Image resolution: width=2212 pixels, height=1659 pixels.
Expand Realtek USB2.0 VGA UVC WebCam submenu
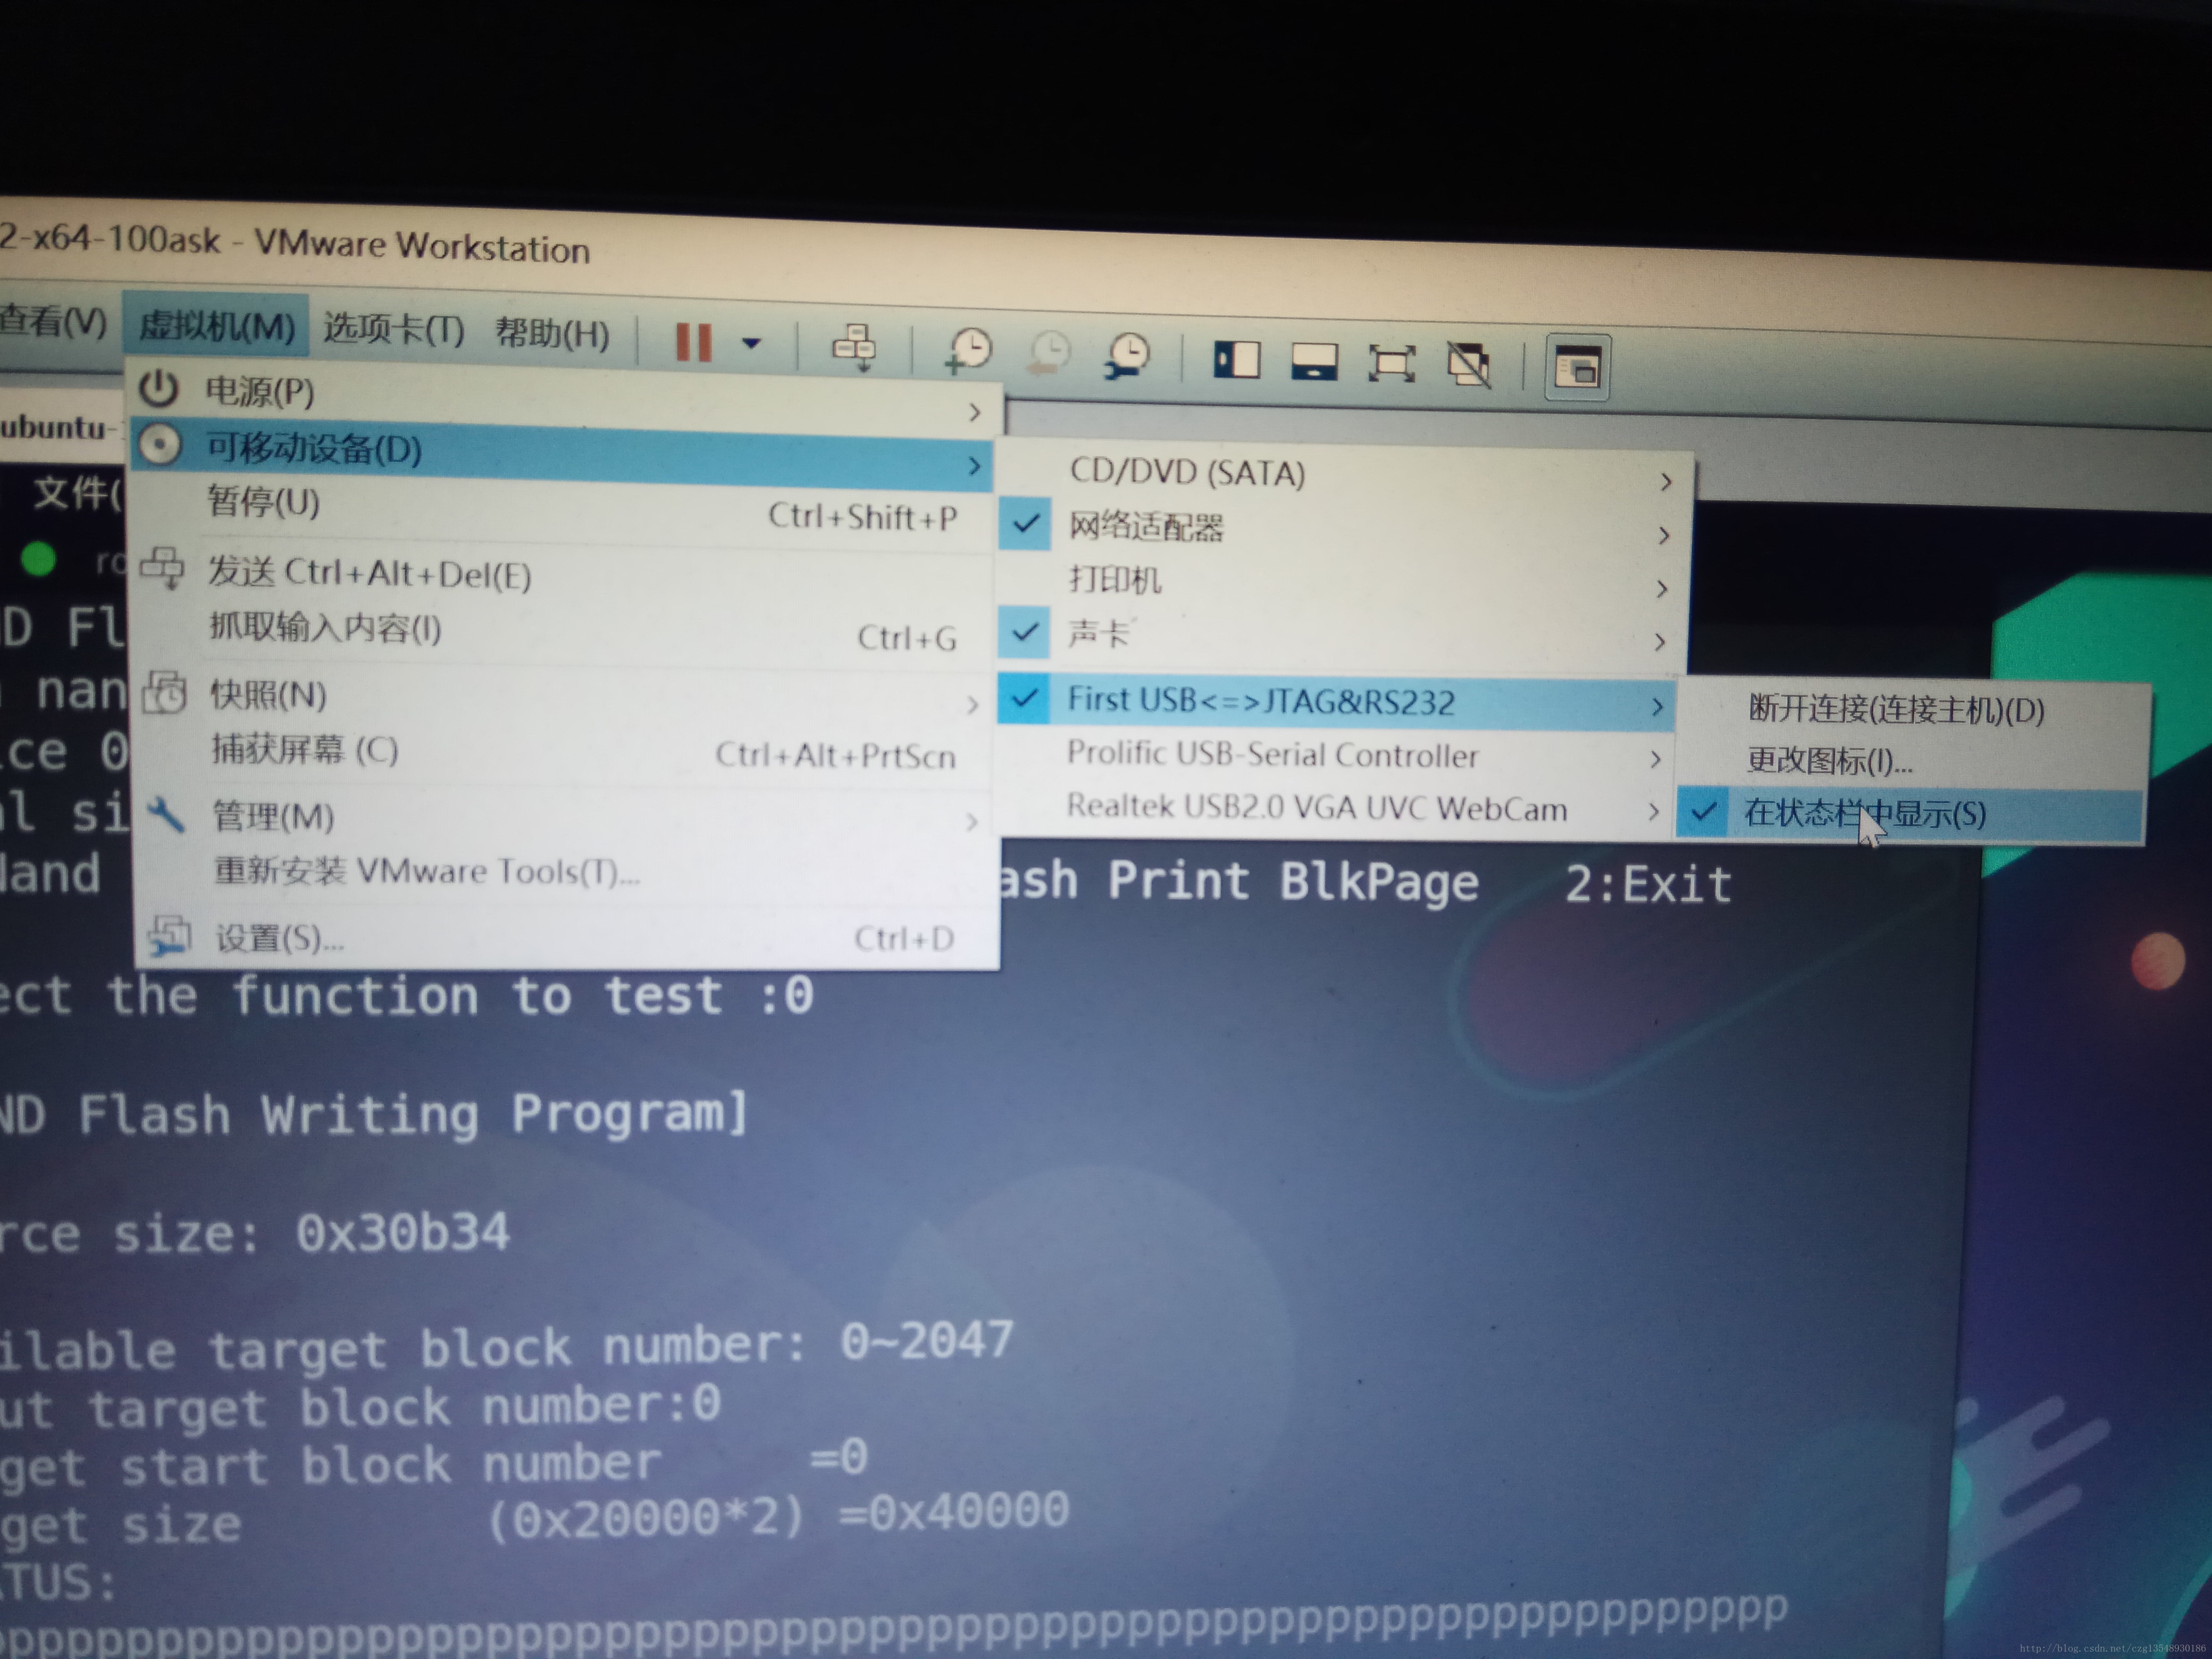point(1316,808)
